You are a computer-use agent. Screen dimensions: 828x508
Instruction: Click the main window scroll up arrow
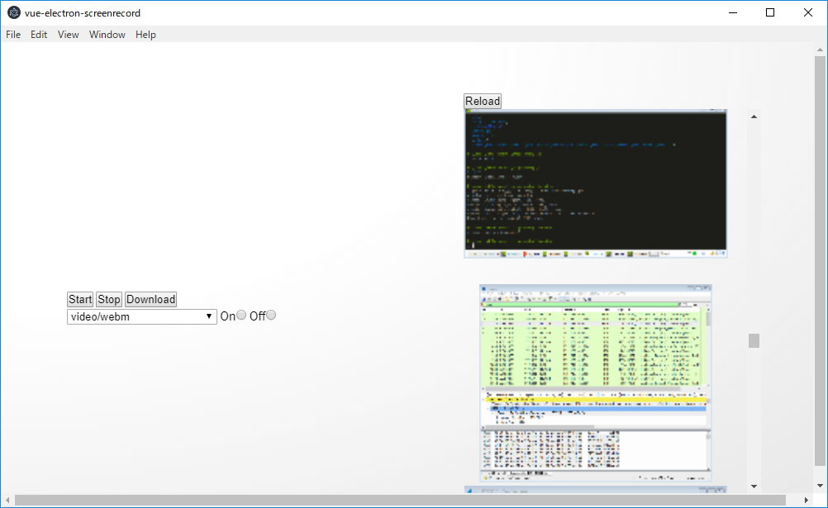820,50
